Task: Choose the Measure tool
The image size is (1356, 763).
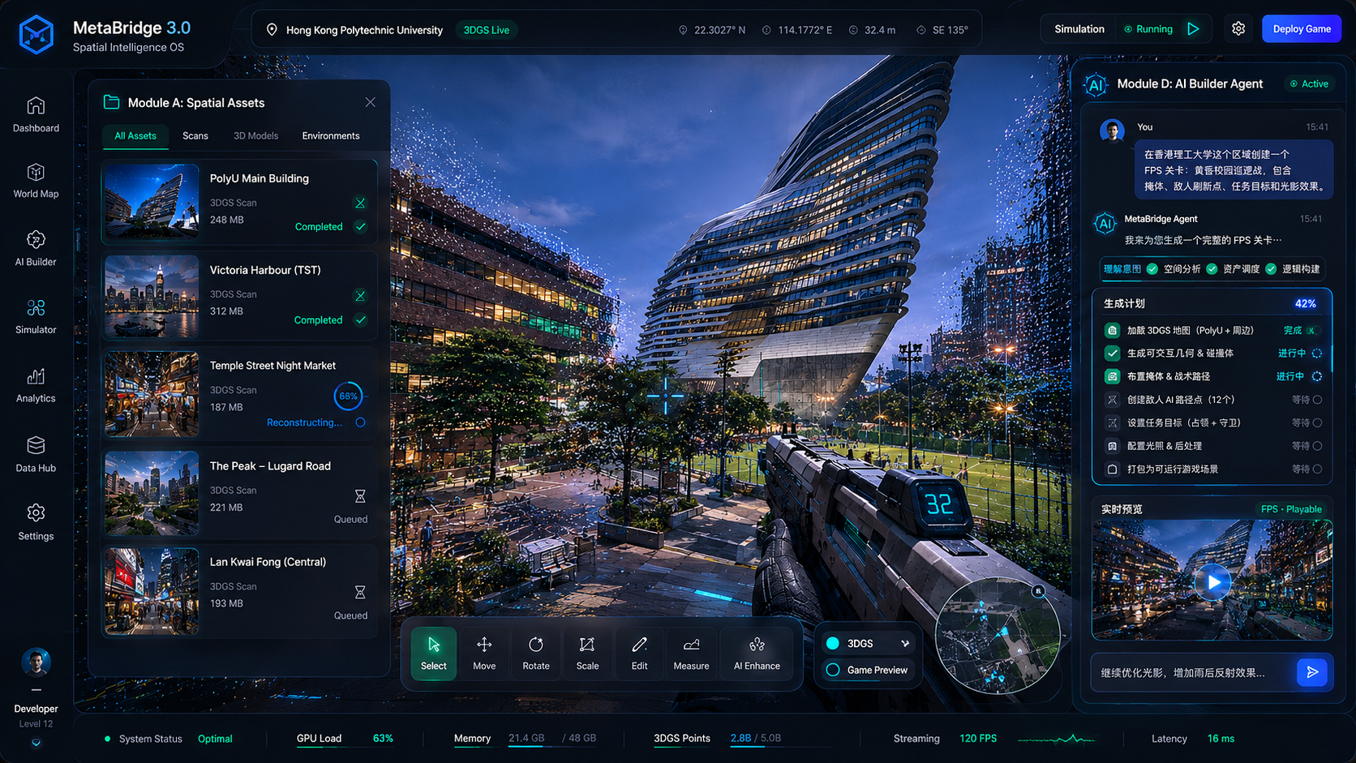Action: pyautogui.click(x=691, y=654)
